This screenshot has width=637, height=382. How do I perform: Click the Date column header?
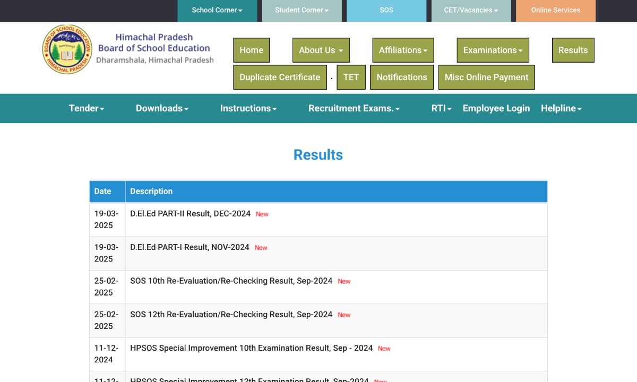[x=107, y=192]
